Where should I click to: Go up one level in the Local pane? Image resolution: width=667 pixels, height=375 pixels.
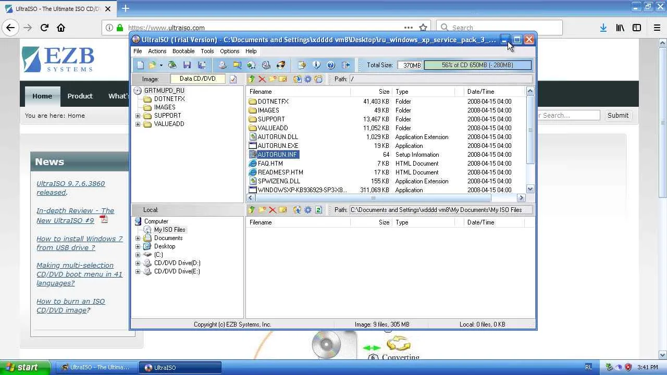tap(252, 210)
